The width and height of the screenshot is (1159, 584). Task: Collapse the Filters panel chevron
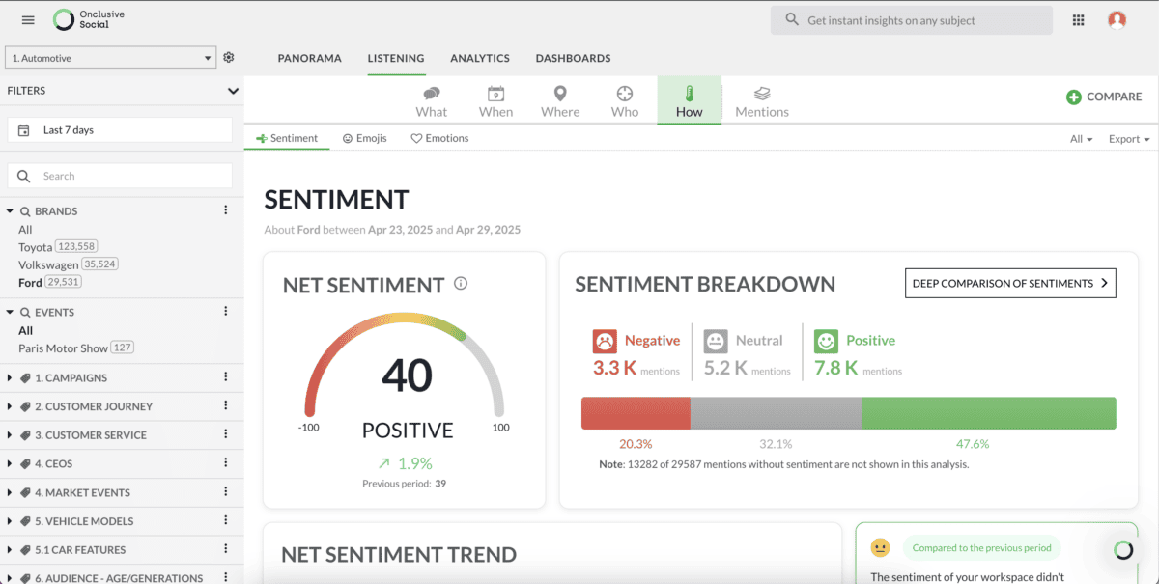(x=233, y=91)
